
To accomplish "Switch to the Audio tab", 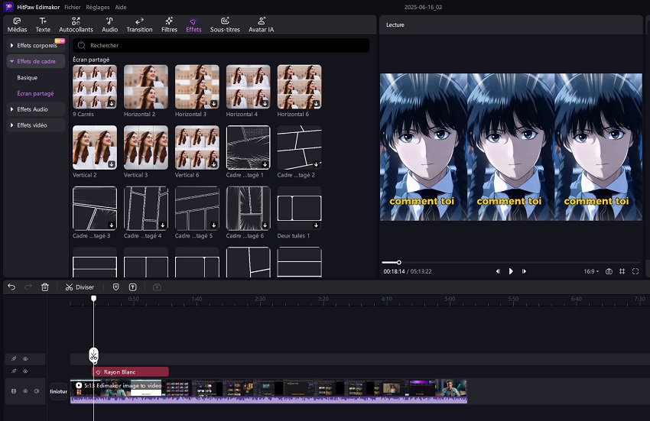I will coord(109,25).
